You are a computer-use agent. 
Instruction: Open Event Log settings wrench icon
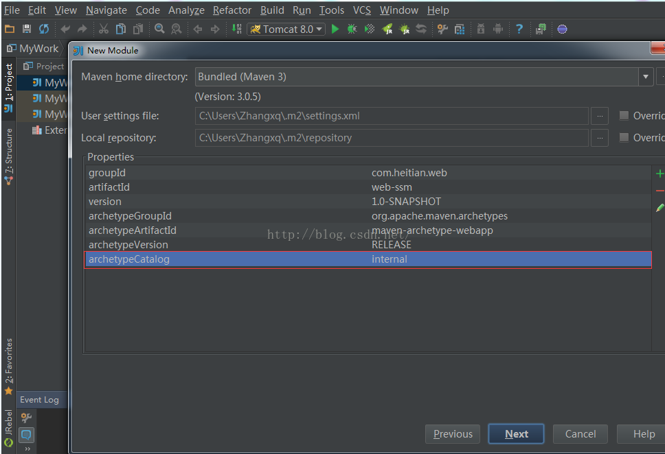pos(26,418)
